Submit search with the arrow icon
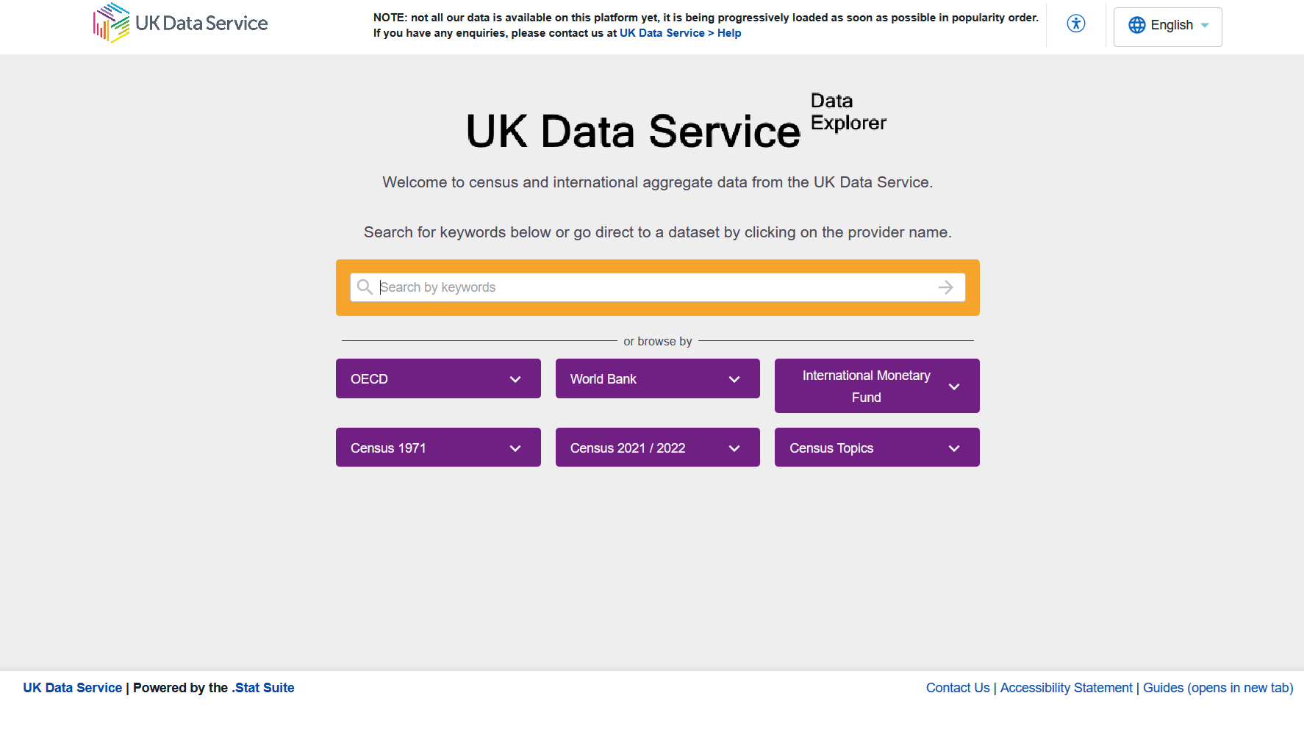Screen dimensions: 1304x729 pos(946,287)
